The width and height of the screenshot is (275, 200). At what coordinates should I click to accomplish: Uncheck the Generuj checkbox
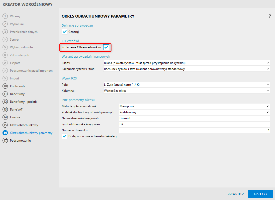(65, 32)
